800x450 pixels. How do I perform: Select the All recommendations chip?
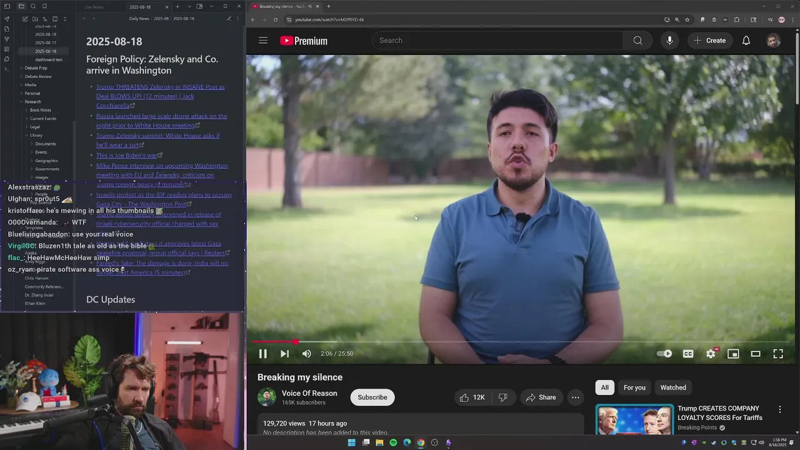coord(605,387)
